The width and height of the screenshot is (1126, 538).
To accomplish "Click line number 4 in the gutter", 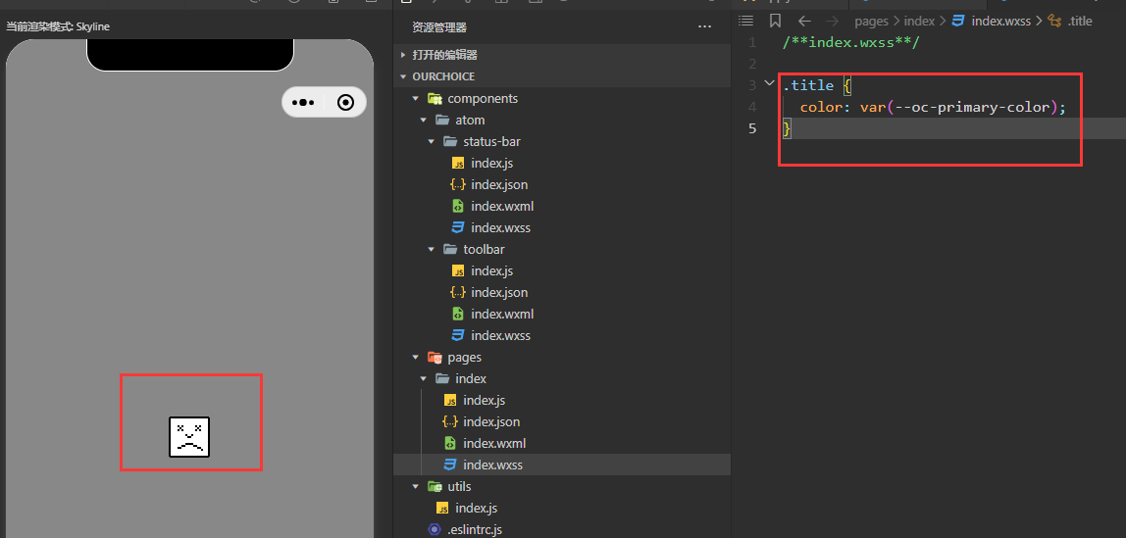I will click(x=752, y=107).
